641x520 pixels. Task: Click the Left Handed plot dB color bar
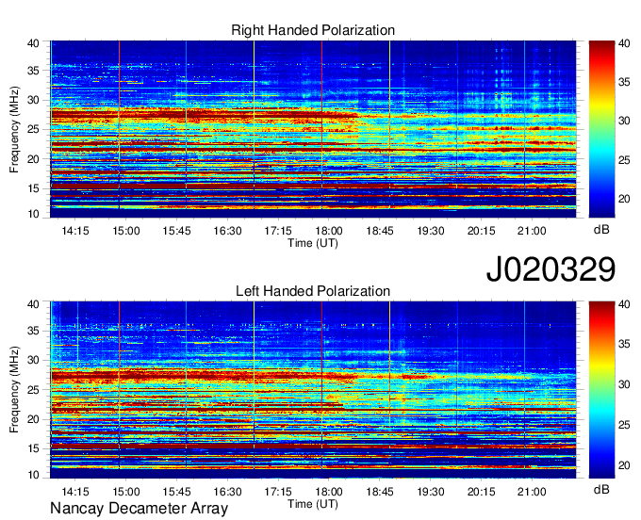coord(601,390)
